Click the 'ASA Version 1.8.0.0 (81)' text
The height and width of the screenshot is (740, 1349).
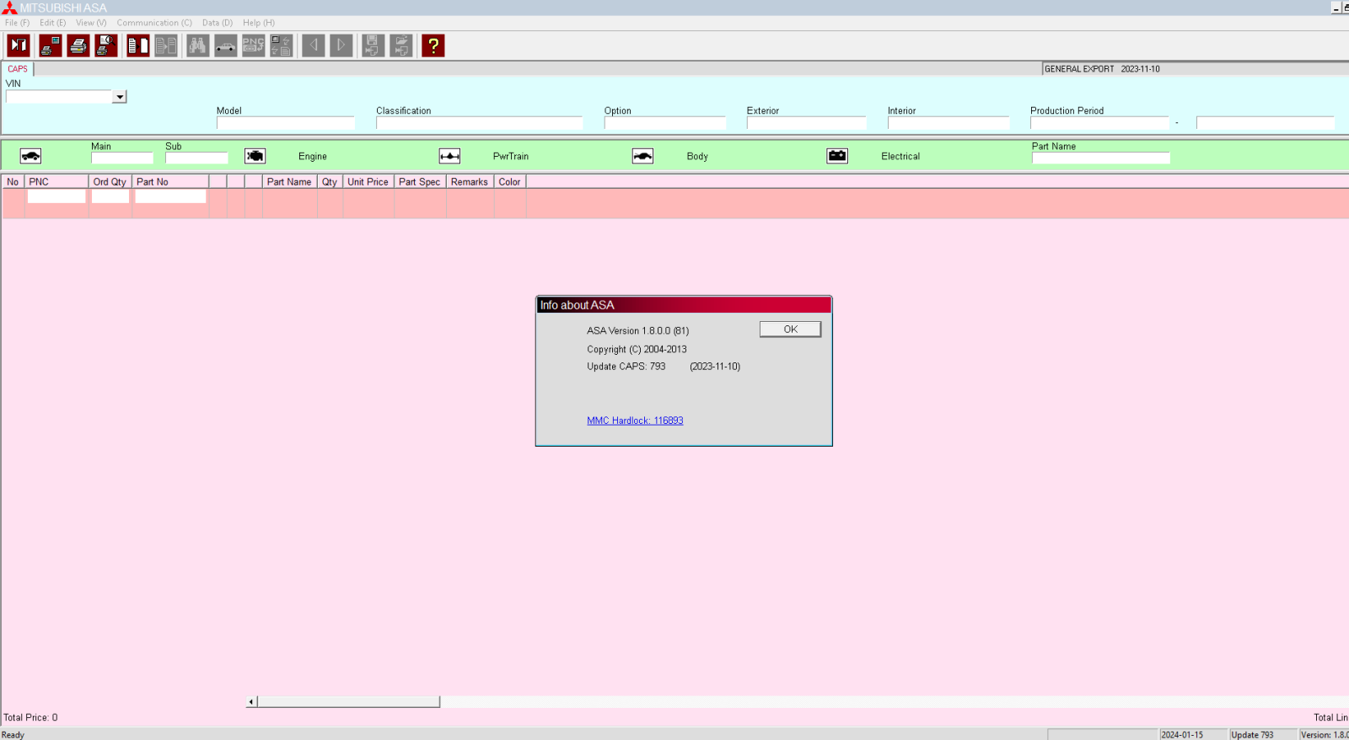click(638, 331)
